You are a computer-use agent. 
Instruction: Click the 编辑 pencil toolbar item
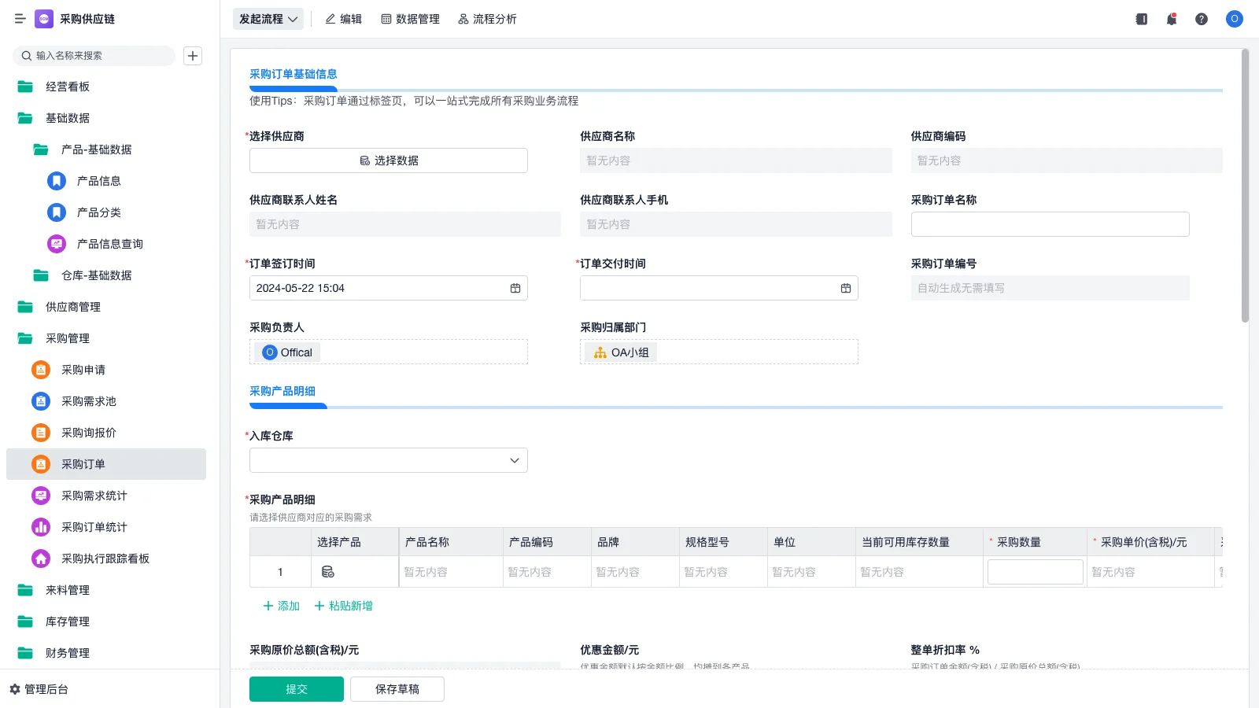[344, 19]
